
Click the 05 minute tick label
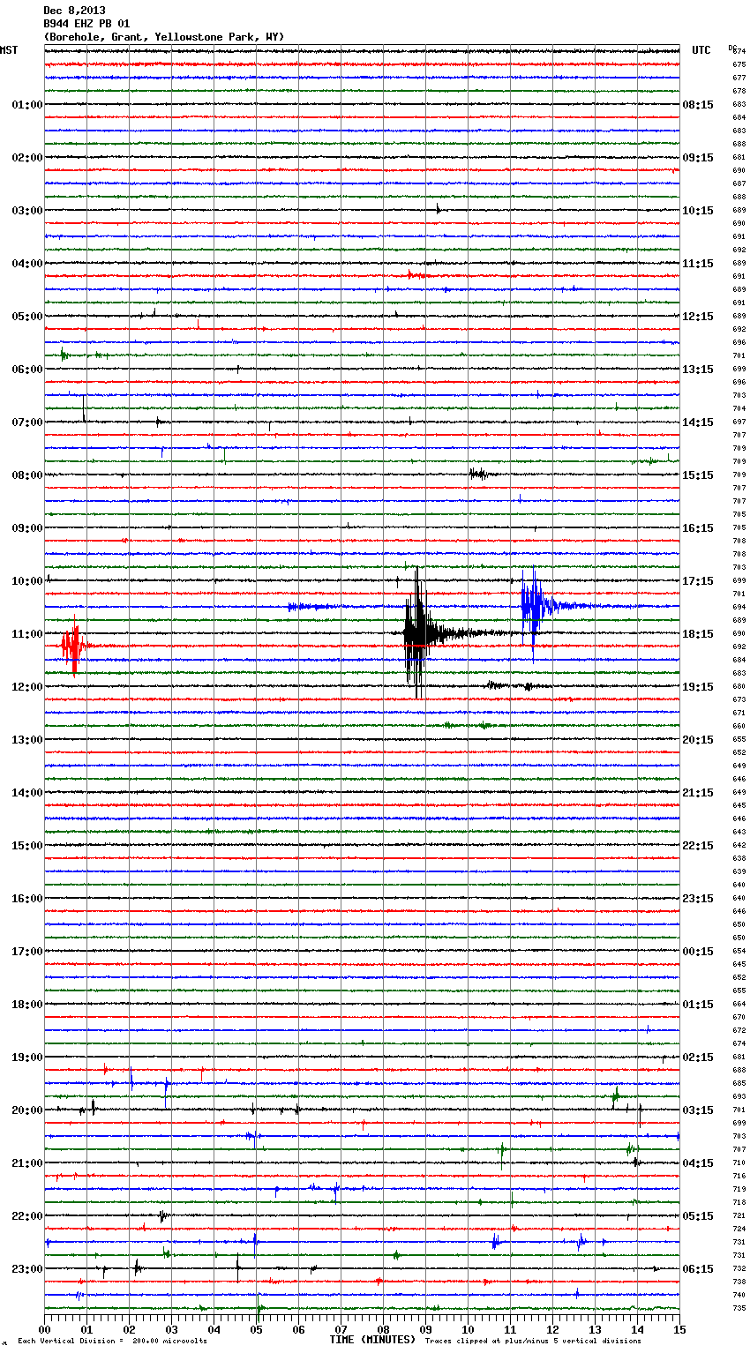pyautogui.click(x=256, y=1329)
